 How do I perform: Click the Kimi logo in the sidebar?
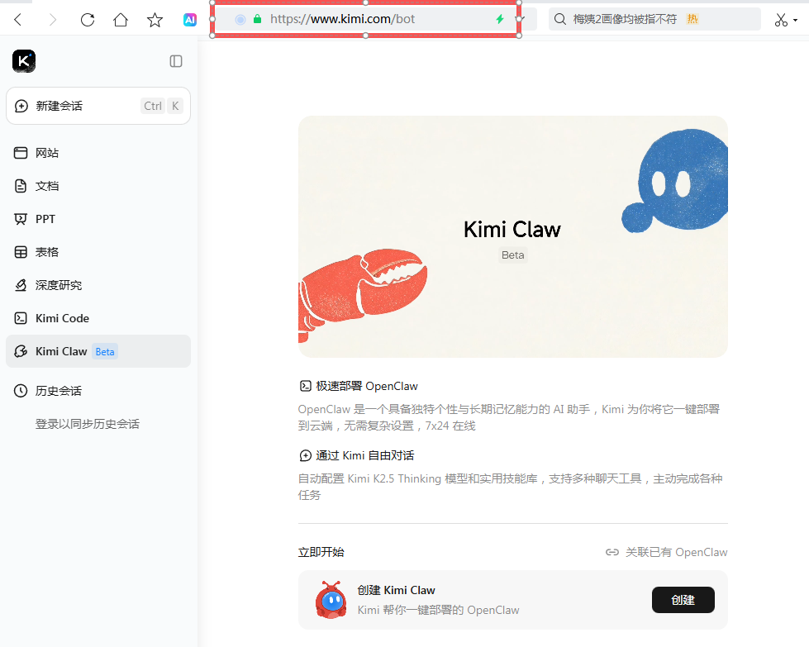click(x=24, y=61)
